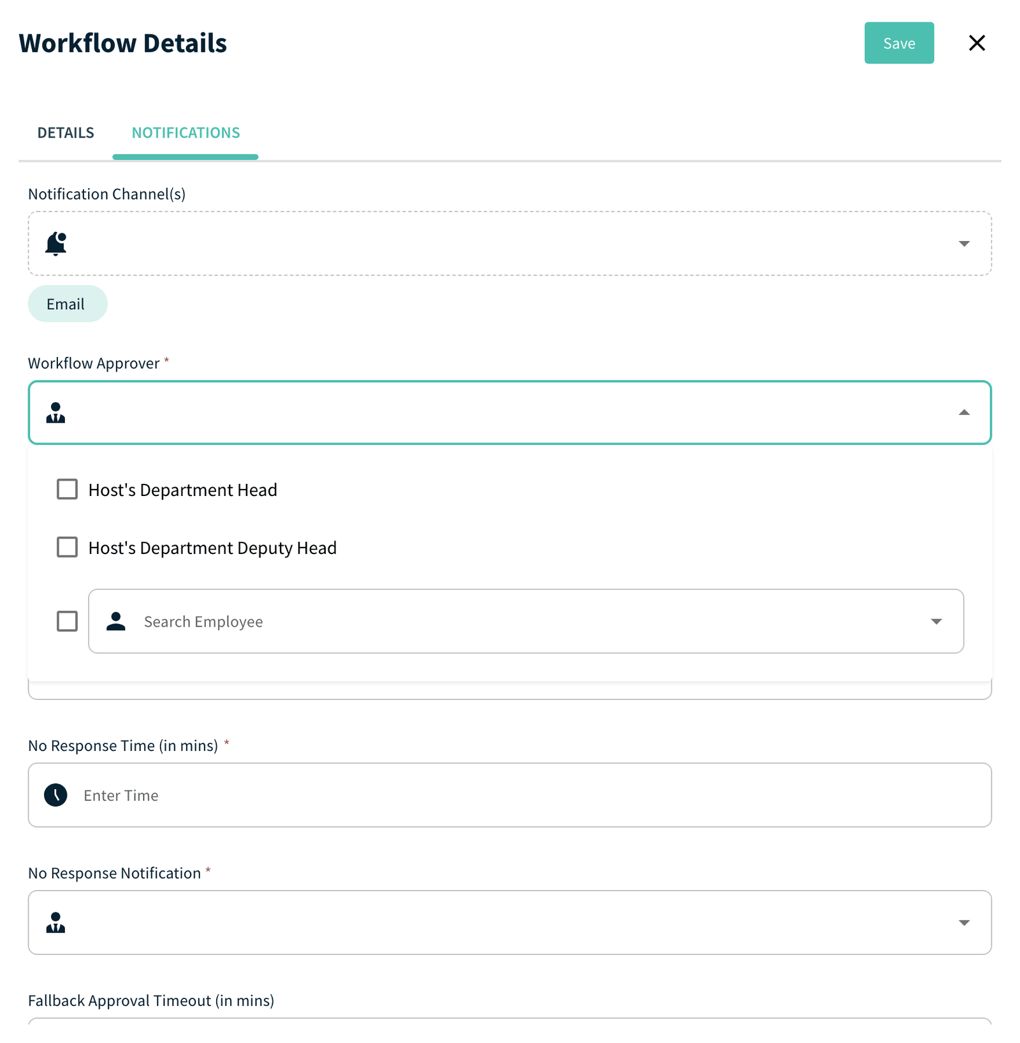Click the Enter Time input field
This screenshot has height=1043, width=1020.
(x=510, y=795)
